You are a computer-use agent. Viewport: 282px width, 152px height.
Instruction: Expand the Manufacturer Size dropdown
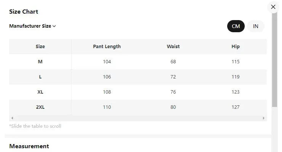tap(32, 26)
